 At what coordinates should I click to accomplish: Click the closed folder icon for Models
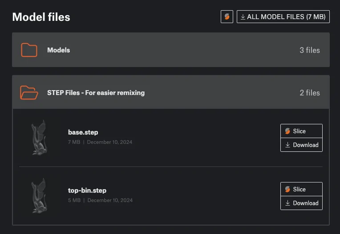[x=29, y=50]
